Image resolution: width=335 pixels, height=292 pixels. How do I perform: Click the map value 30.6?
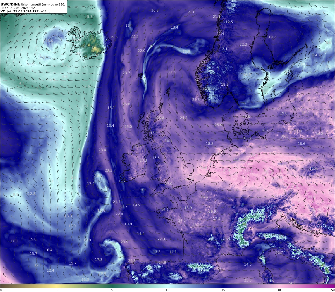pyautogui.click(x=204, y=197)
